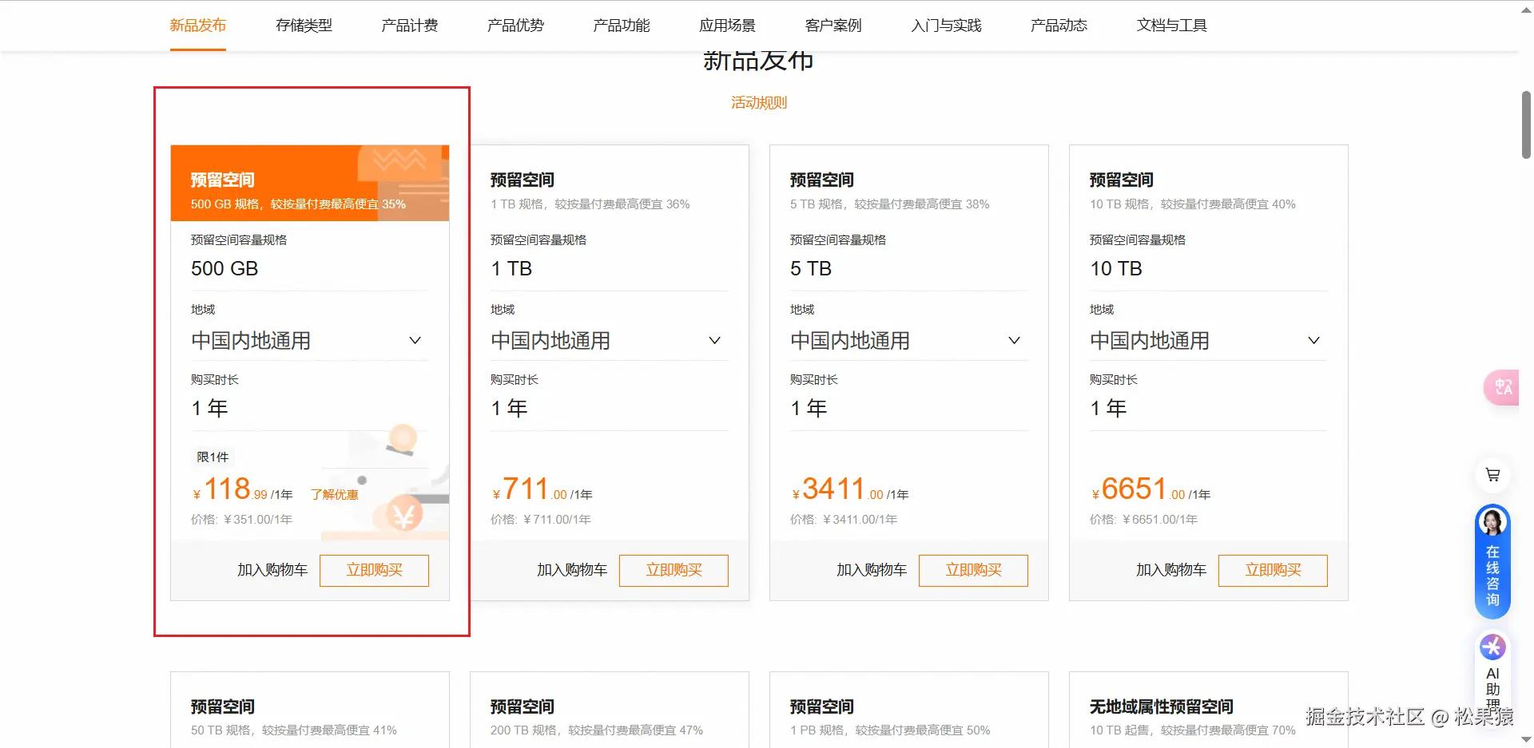The image size is (1534, 748).
Task: Switch to the 新品发布 tab
Action: coord(198,26)
